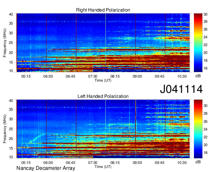Click the 10:30 time tick under the Left Handed plot
211x172 pixels.
coord(182,163)
